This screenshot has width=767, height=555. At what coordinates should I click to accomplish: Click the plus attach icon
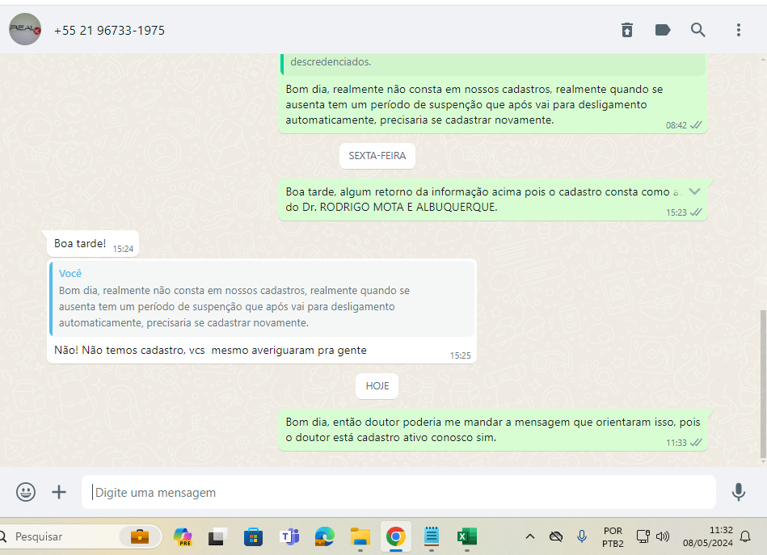click(59, 492)
